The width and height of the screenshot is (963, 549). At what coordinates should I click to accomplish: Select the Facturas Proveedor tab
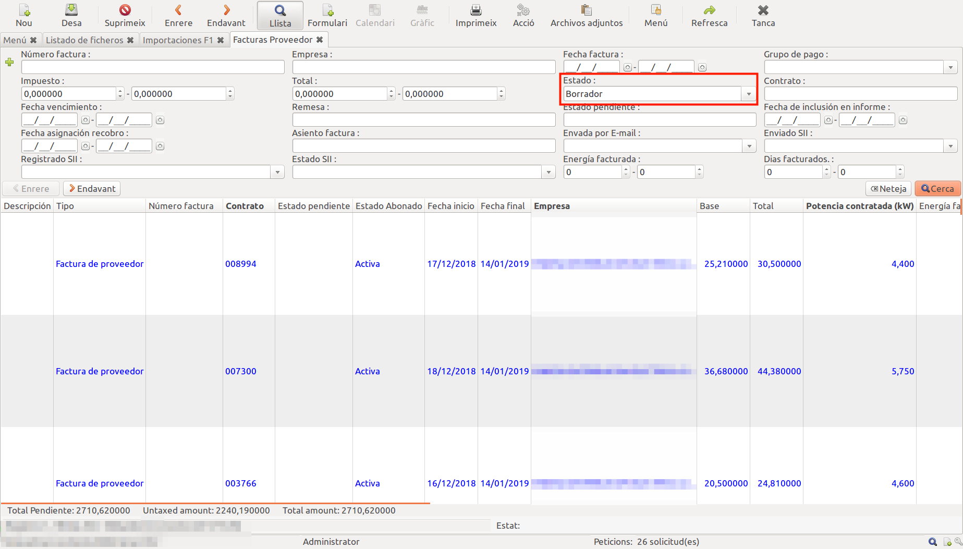point(273,40)
